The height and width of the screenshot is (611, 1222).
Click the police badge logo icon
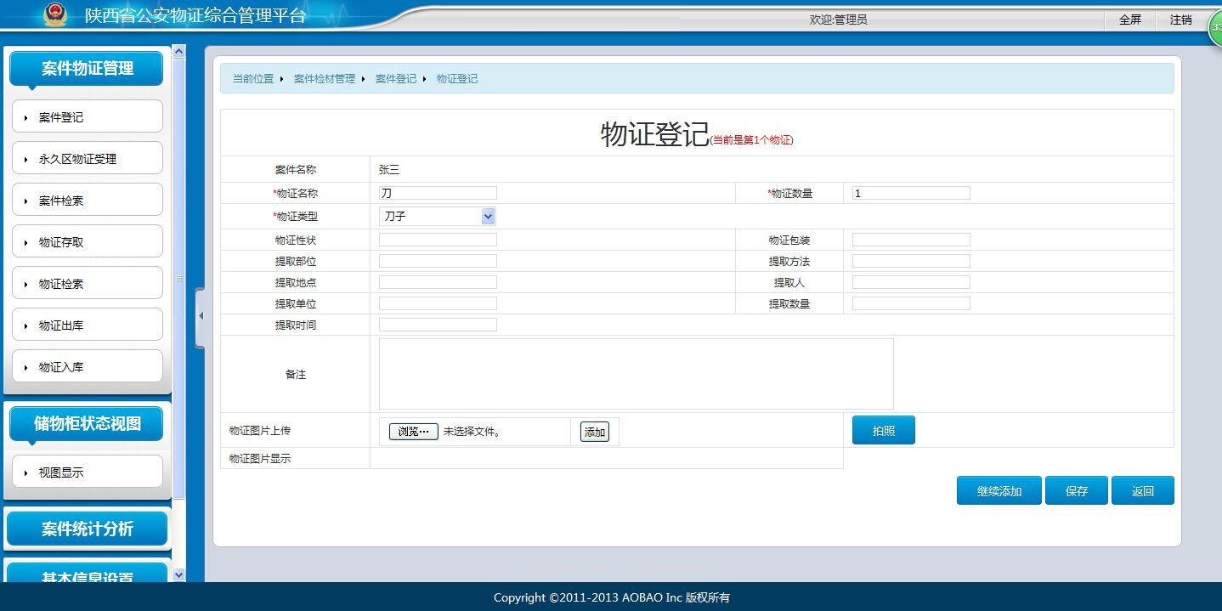coord(55,15)
